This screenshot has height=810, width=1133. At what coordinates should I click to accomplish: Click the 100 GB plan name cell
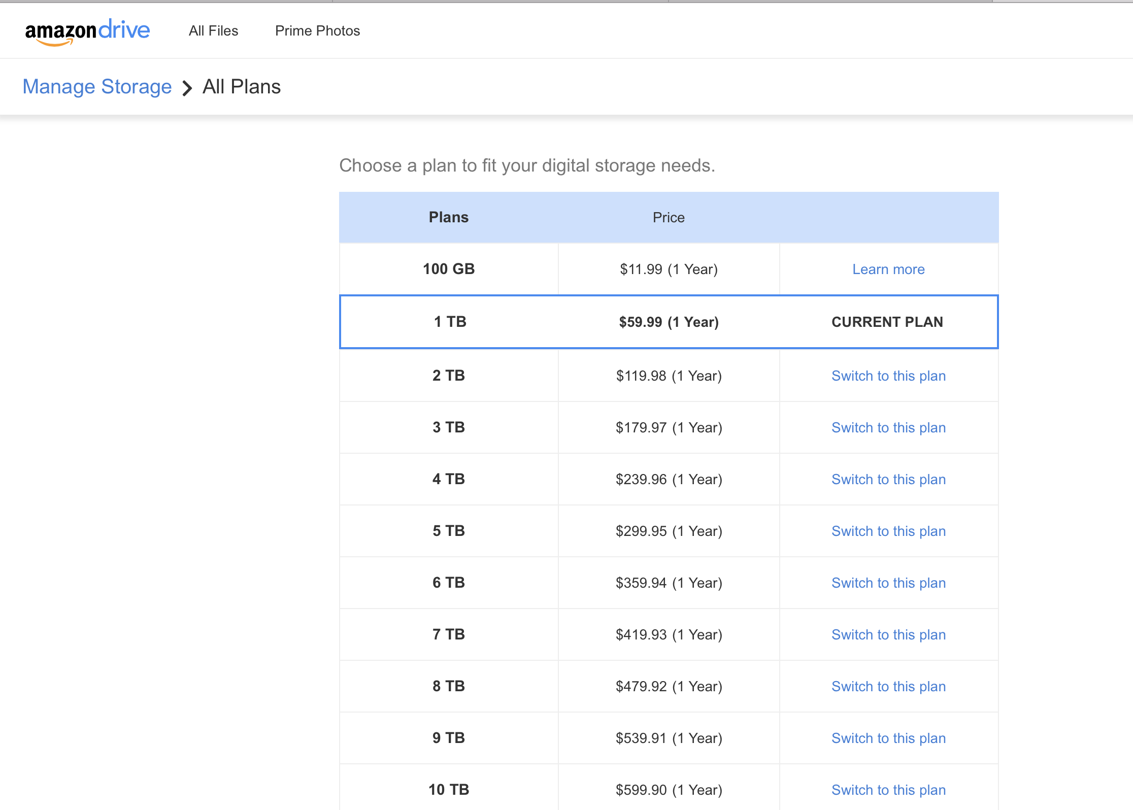[x=448, y=269]
